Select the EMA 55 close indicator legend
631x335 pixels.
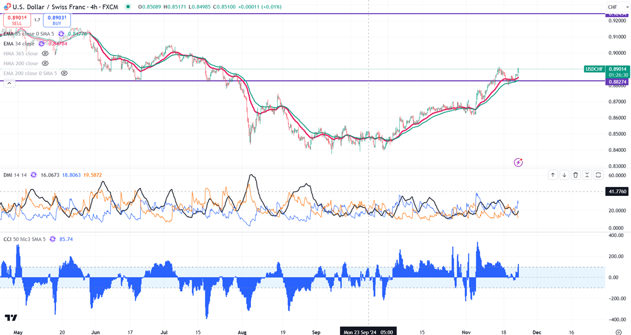coord(28,34)
